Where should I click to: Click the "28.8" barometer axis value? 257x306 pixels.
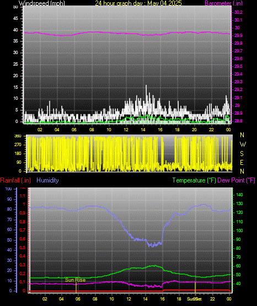click(238, 121)
